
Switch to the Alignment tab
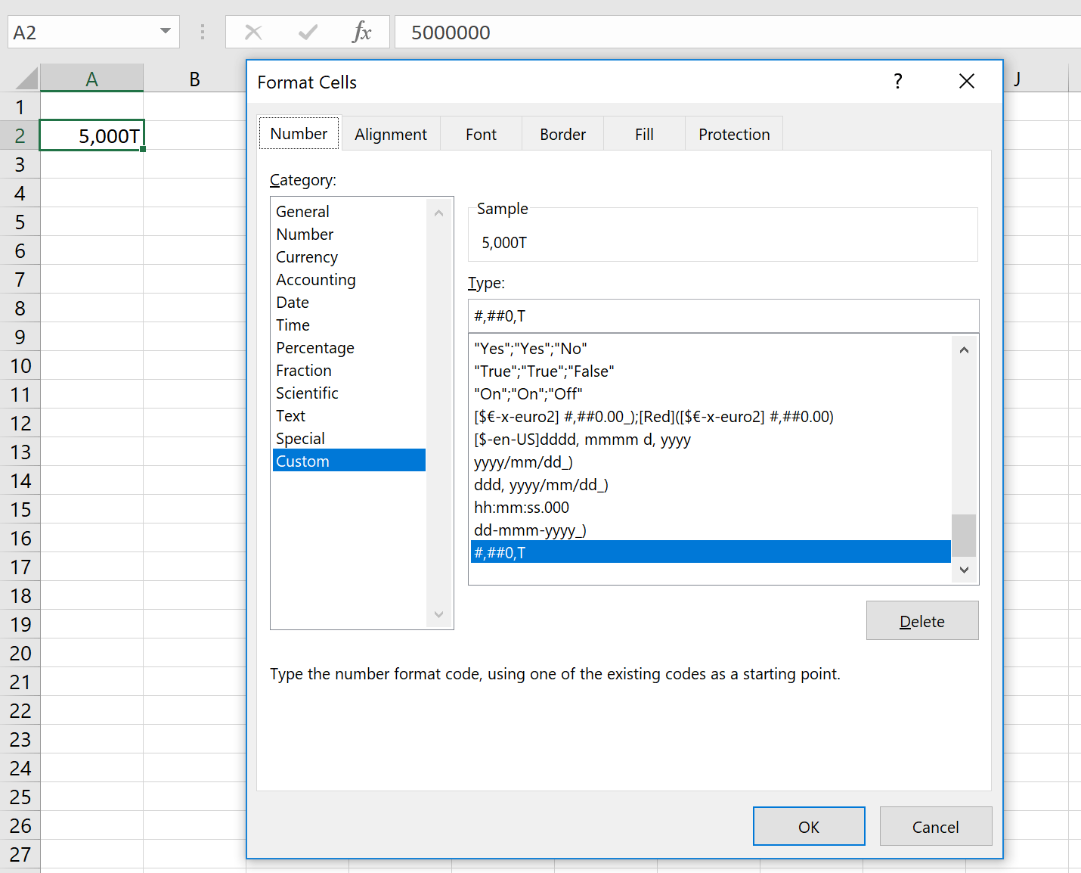pyautogui.click(x=390, y=135)
